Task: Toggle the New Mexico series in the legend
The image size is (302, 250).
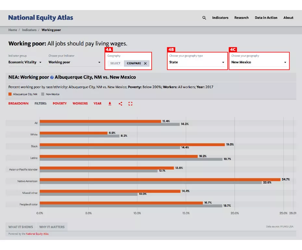Action: tap(47, 94)
